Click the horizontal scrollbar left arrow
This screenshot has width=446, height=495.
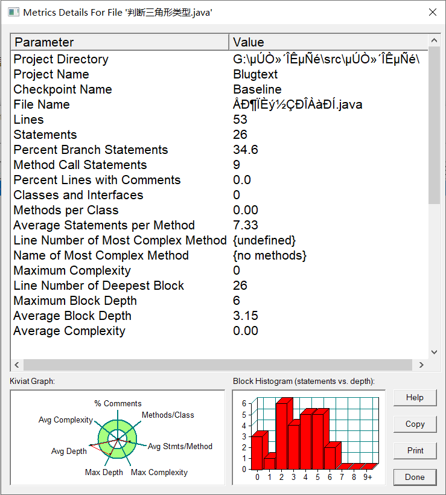tap(17, 365)
